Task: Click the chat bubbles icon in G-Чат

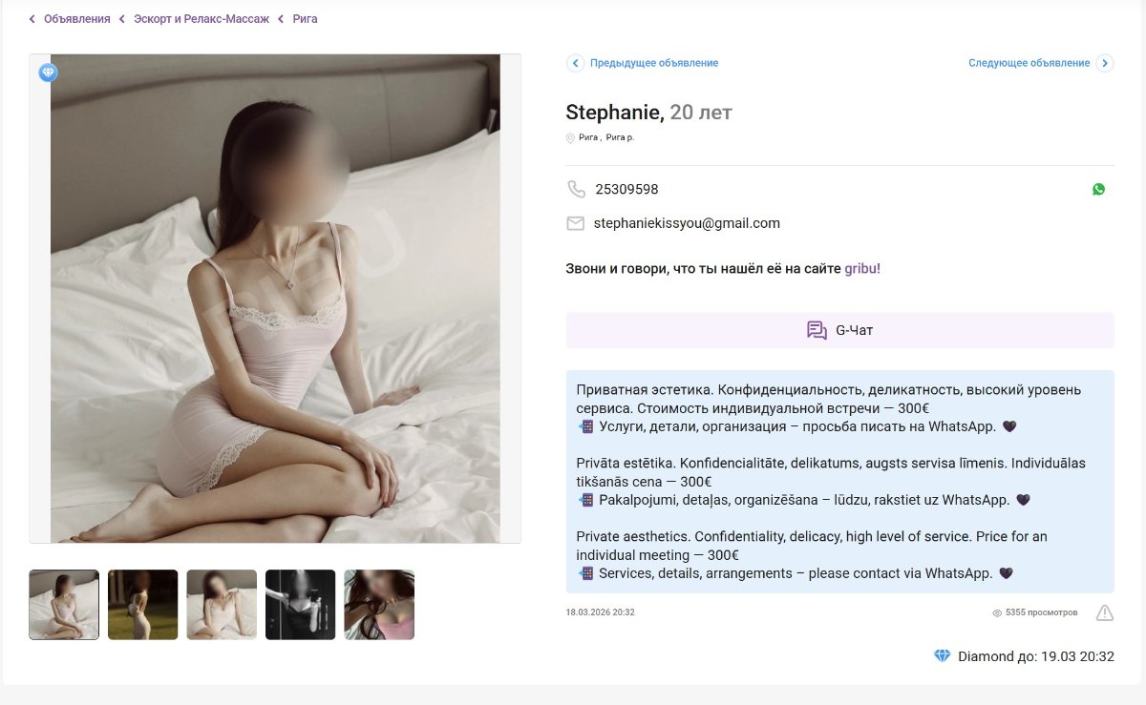Action: (817, 330)
